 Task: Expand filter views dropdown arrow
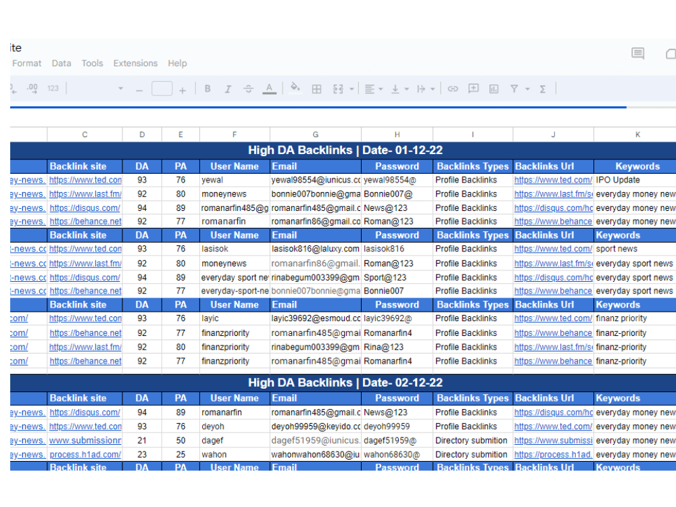(x=527, y=89)
